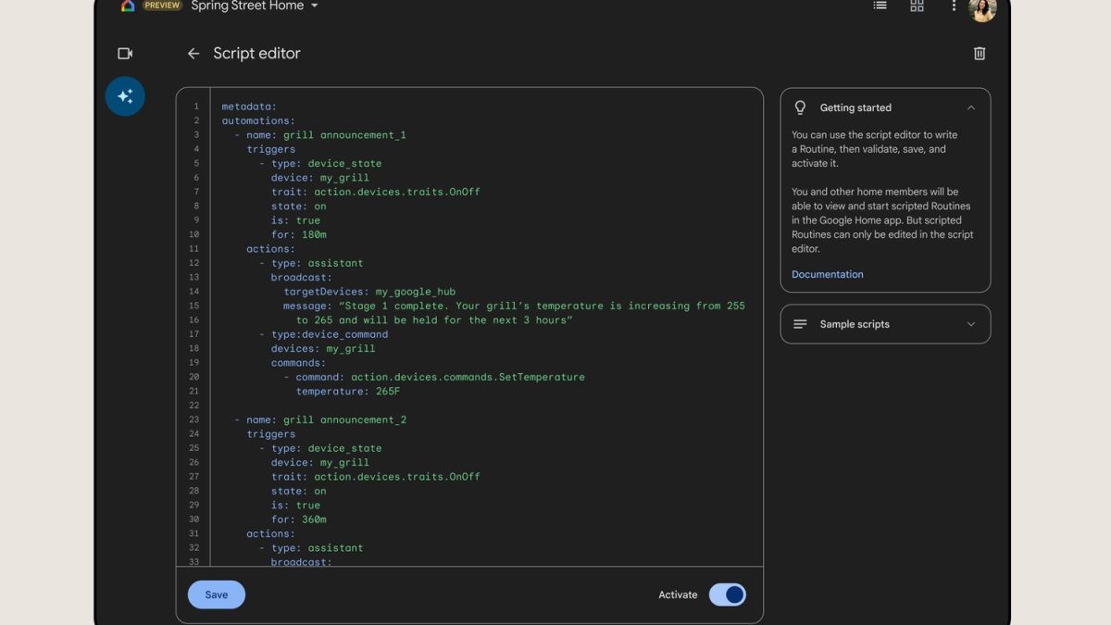Click the profile avatar picture

coord(982,9)
